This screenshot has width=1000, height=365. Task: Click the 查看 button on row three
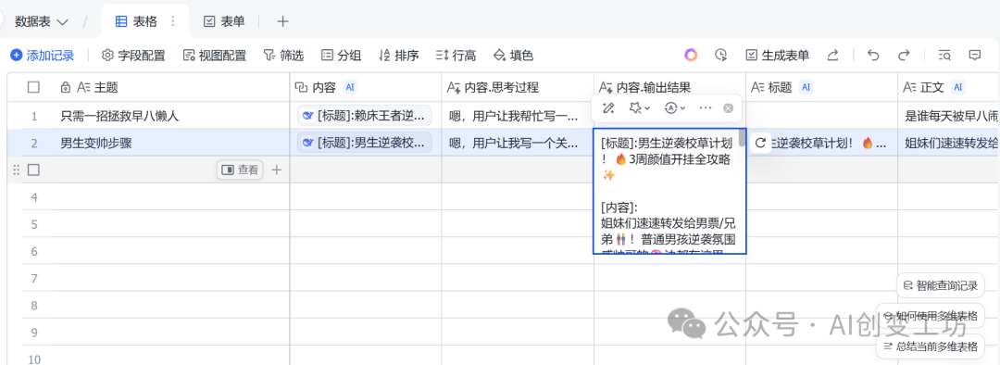tap(240, 170)
